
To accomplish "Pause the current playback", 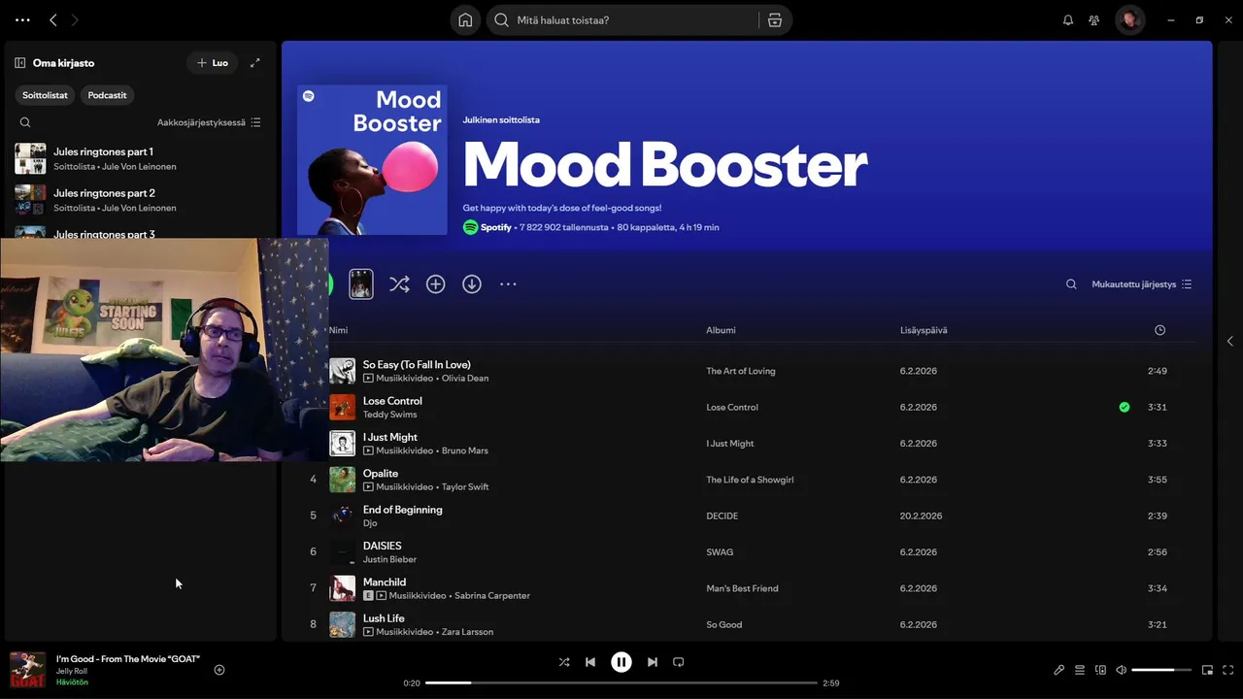I will point(621,662).
